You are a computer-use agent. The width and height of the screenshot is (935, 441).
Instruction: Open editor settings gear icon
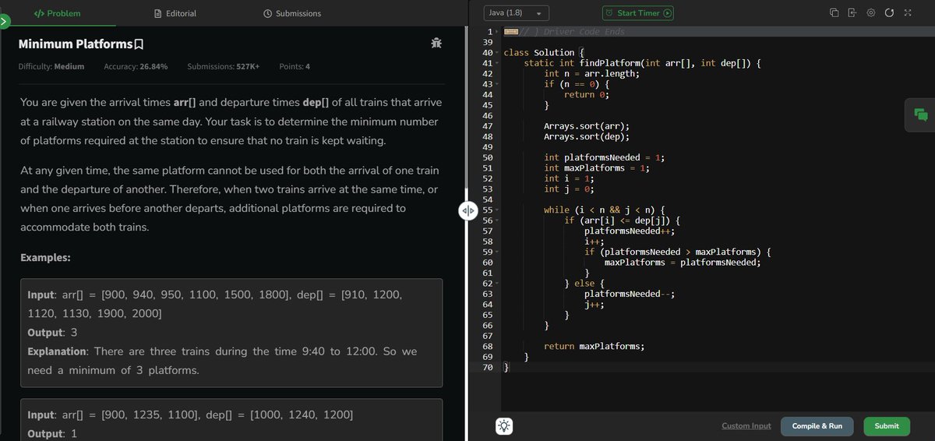[871, 13]
